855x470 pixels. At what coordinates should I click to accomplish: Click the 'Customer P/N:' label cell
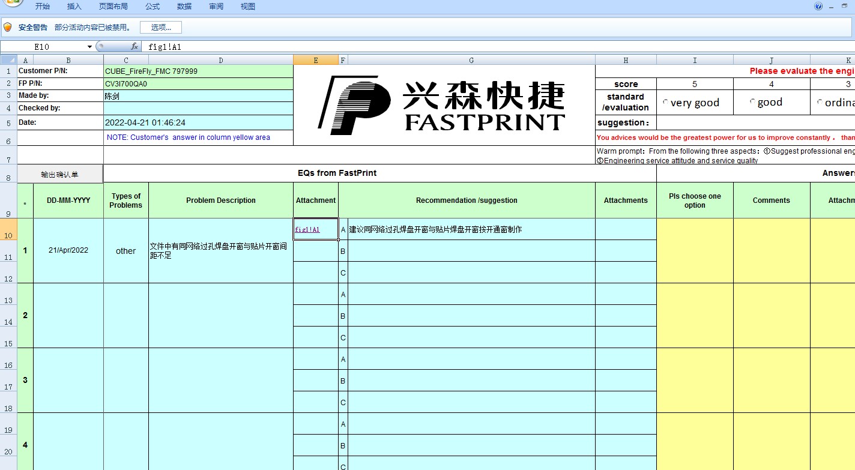(60, 71)
